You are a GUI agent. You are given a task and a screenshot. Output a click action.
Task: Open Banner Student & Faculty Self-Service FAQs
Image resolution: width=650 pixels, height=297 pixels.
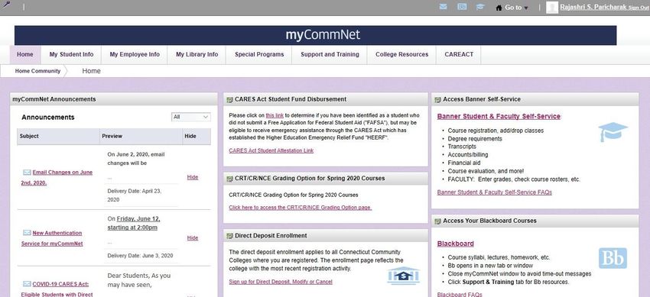(495, 192)
